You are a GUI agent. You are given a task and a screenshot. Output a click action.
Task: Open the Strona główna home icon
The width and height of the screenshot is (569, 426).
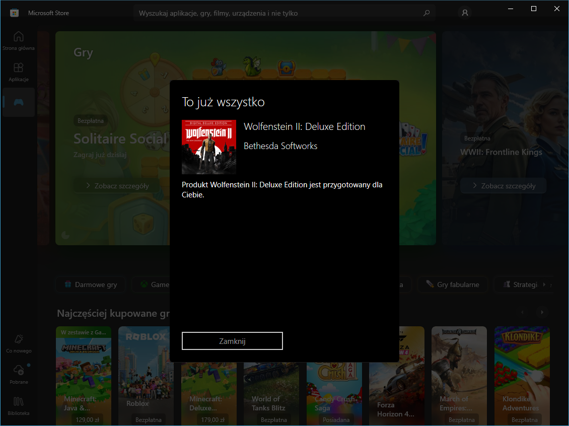coord(19,41)
